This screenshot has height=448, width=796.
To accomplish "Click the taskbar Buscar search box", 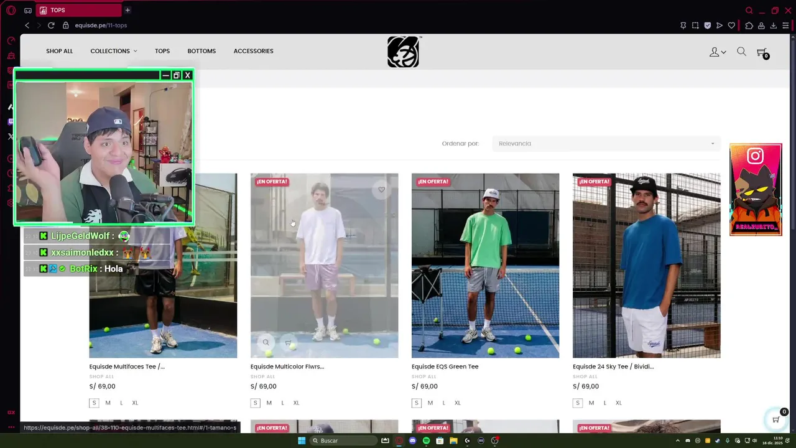I will (x=343, y=441).
